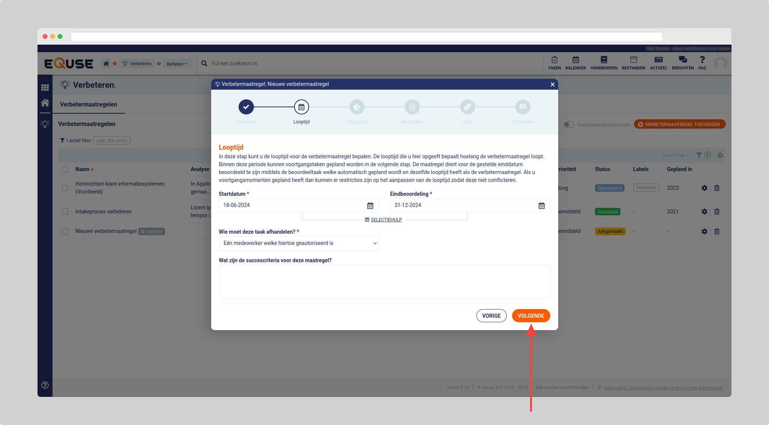Open the Selectiehulp link

[x=386, y=220]
